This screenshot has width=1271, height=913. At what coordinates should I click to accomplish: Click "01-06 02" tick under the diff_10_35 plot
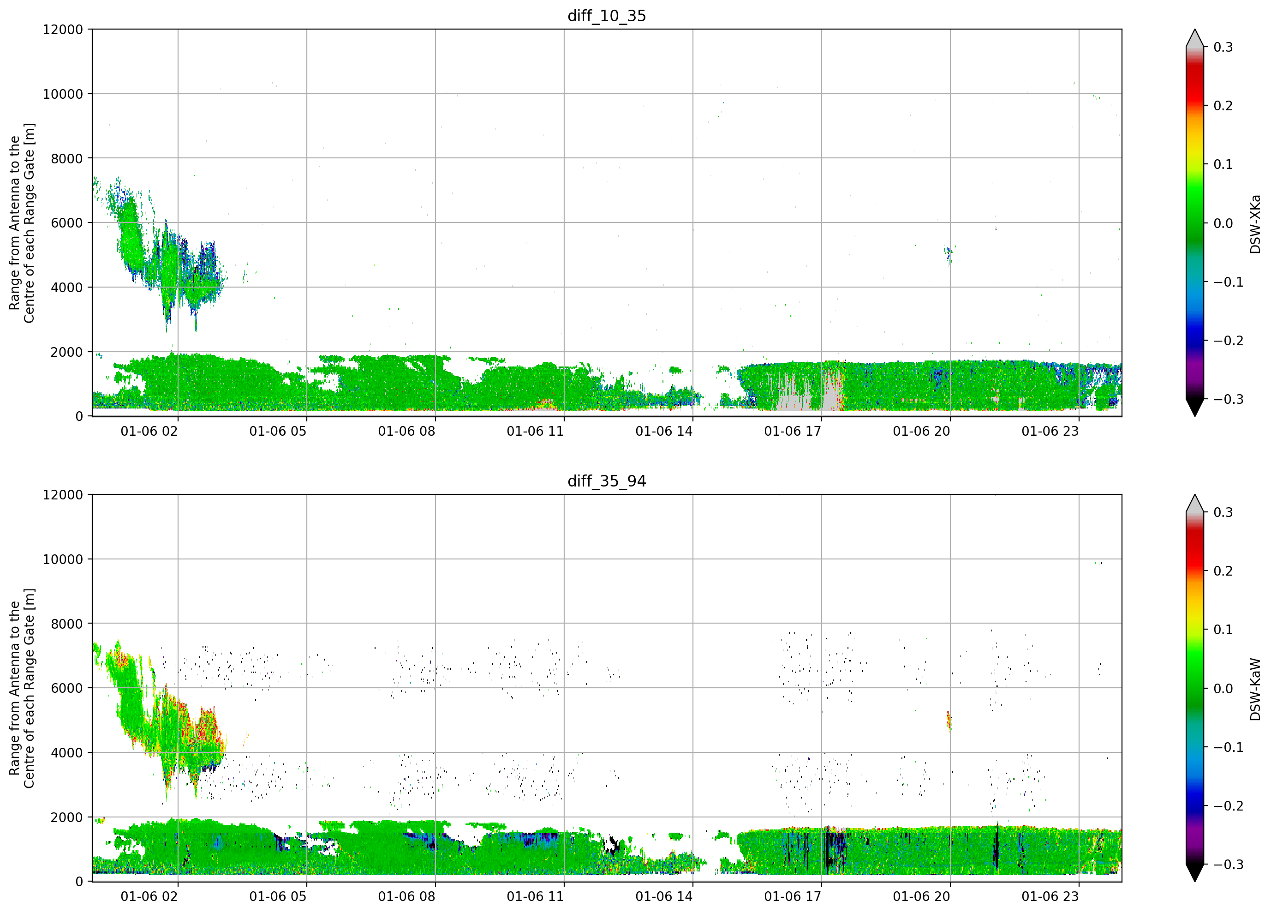point(149,431)
